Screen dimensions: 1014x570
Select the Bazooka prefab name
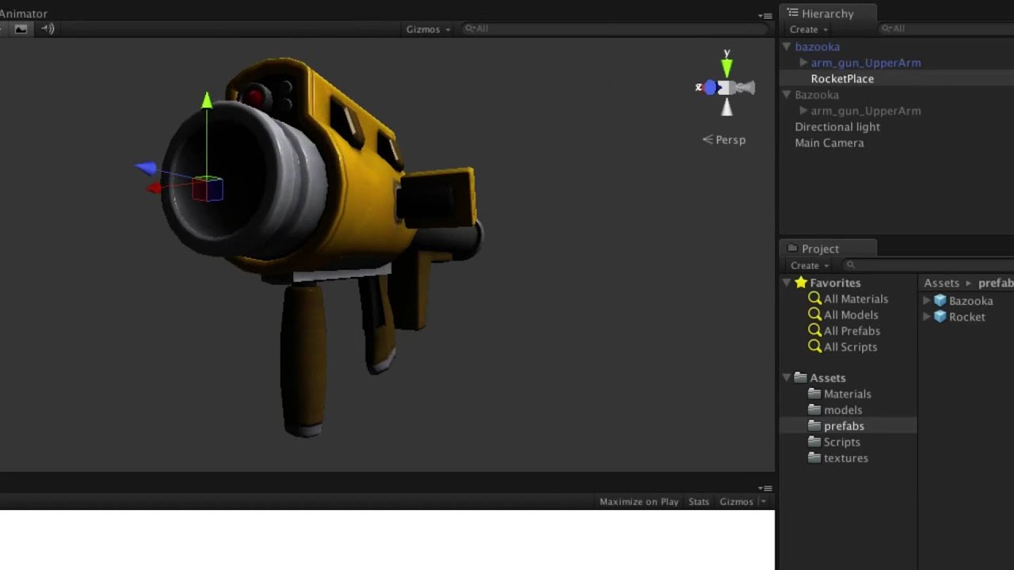coord(970,301)
